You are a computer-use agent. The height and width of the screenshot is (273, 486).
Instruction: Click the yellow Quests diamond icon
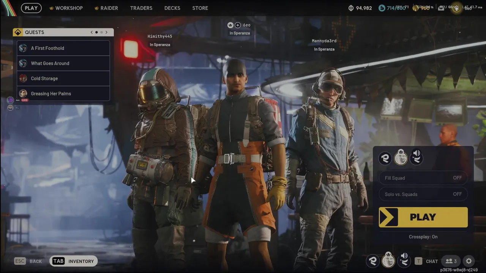(17, 32)
